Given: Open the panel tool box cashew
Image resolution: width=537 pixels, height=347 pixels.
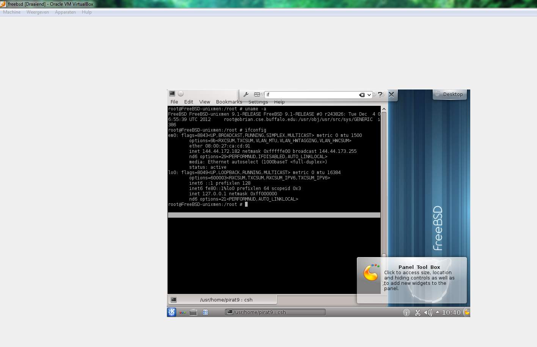Looking at the screenshot, I should pyautogui.click(x=467, y=312).
